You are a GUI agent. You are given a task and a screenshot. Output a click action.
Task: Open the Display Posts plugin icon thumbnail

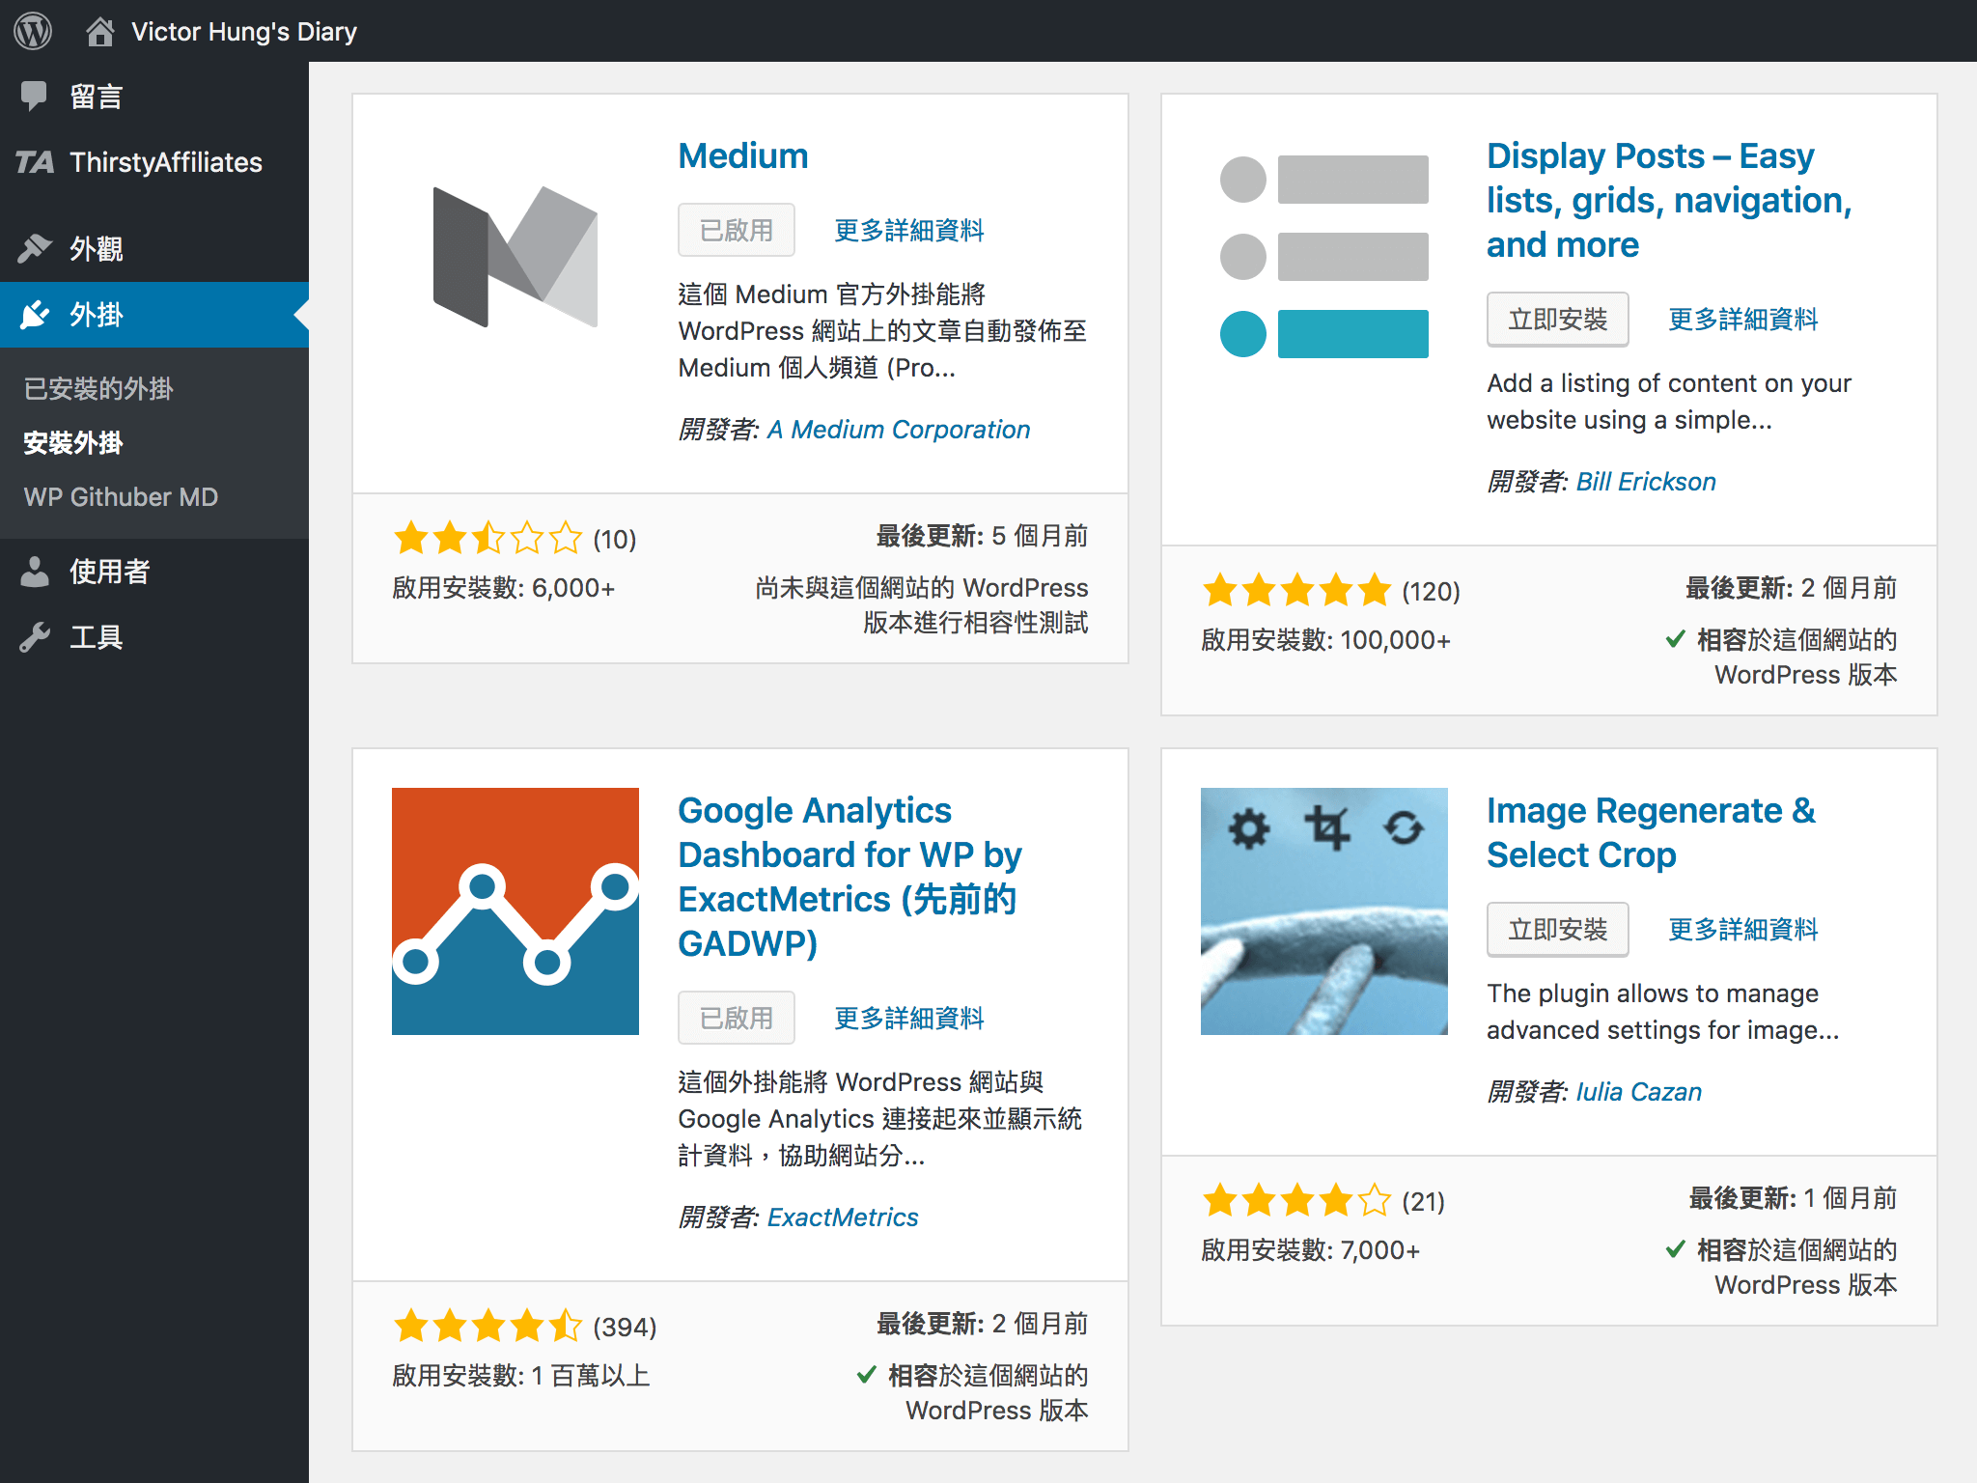pyautogui.click(x=1324, y=257)
